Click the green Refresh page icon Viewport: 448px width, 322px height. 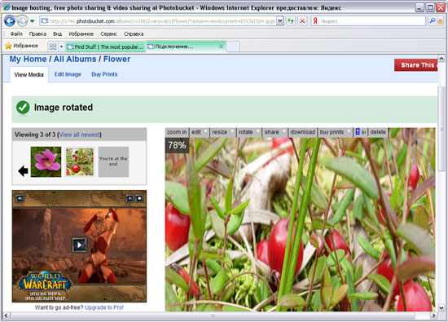291,21
